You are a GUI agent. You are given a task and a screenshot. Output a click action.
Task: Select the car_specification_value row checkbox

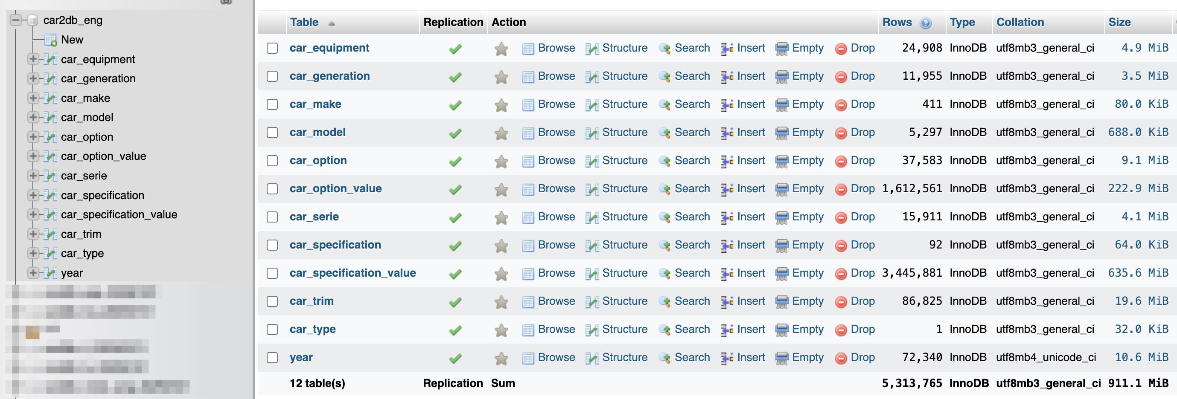click(x=272, y=273)
